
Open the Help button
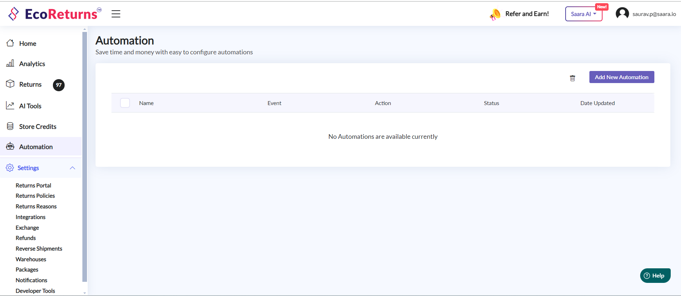pos(655,276)
